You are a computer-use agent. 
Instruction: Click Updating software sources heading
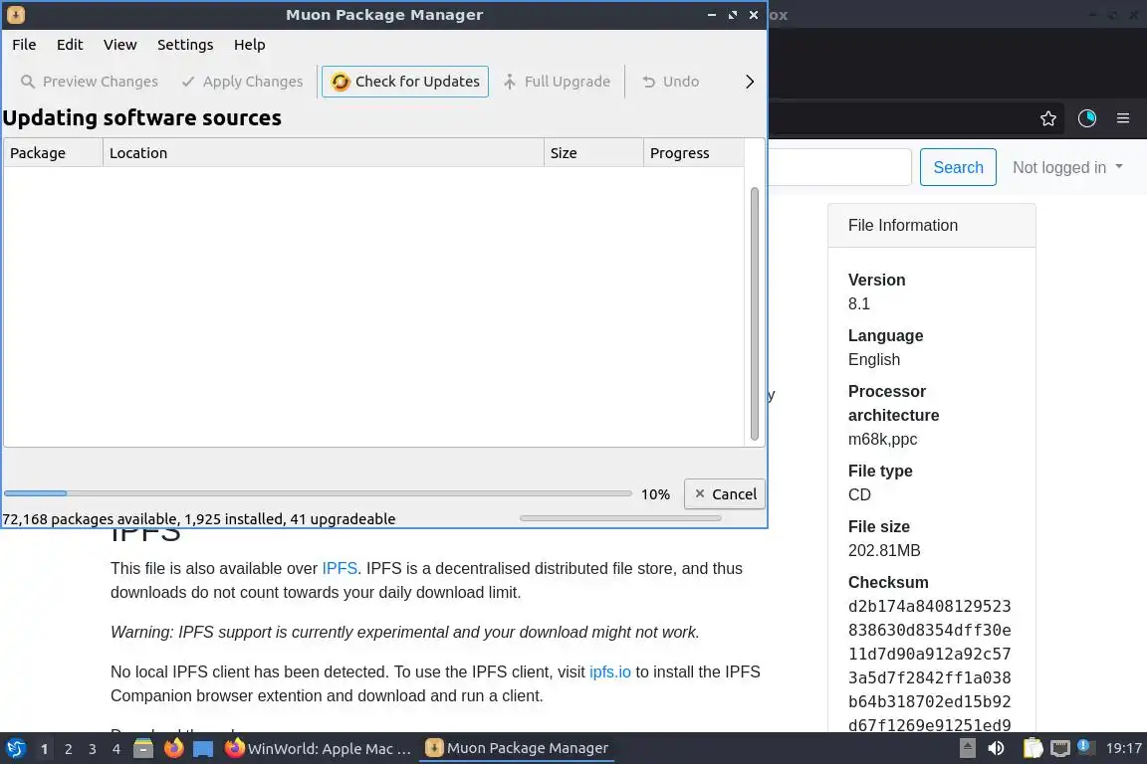142,117
